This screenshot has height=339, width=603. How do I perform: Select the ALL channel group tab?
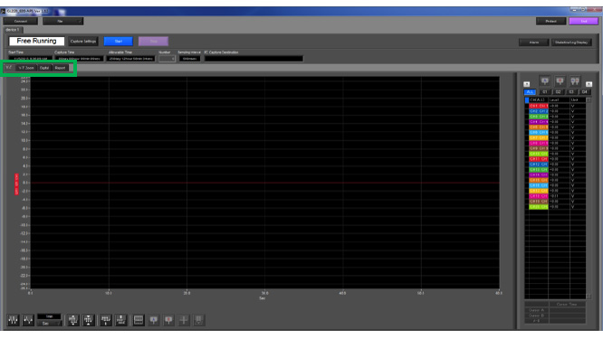click(x=530, y=92)
